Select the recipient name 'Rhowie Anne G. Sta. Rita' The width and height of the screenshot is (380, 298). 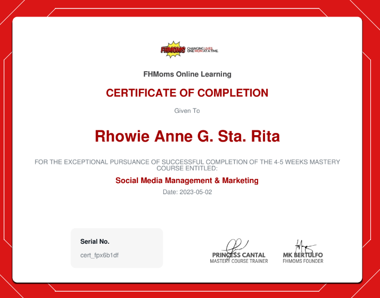click(x=187, y=136)
